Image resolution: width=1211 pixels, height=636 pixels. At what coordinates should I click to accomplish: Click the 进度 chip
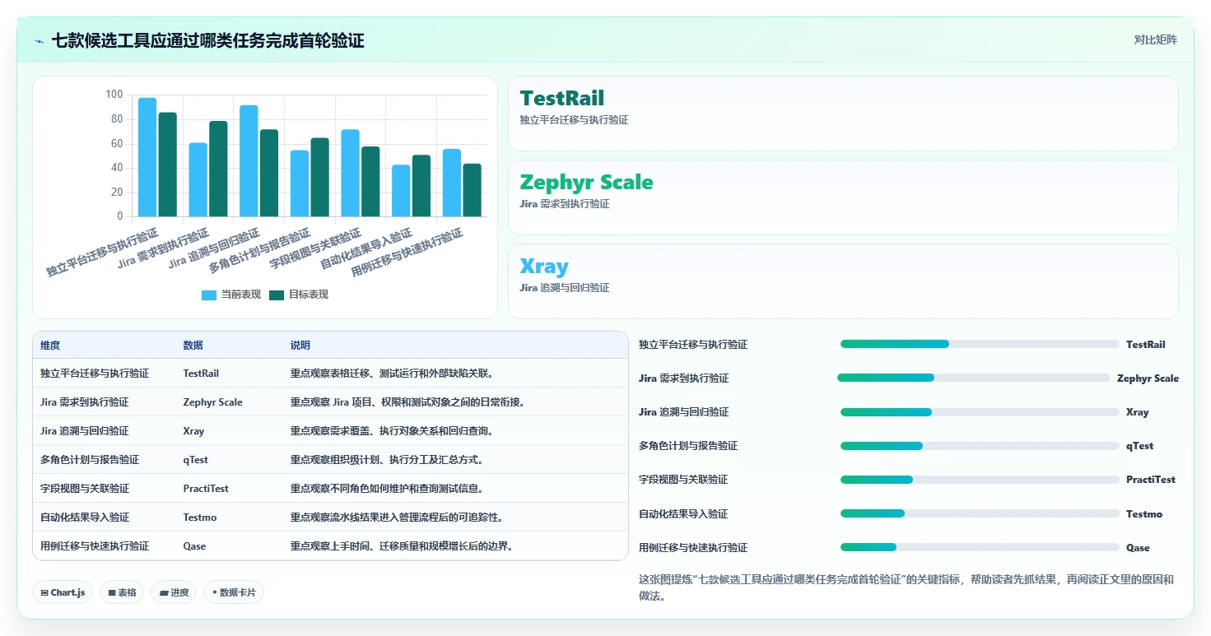click(x=175, y=592)
